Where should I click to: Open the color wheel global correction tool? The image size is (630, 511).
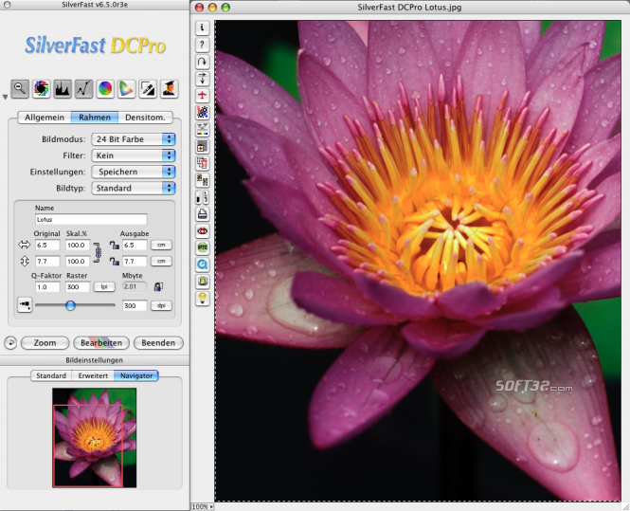point(105,88)
